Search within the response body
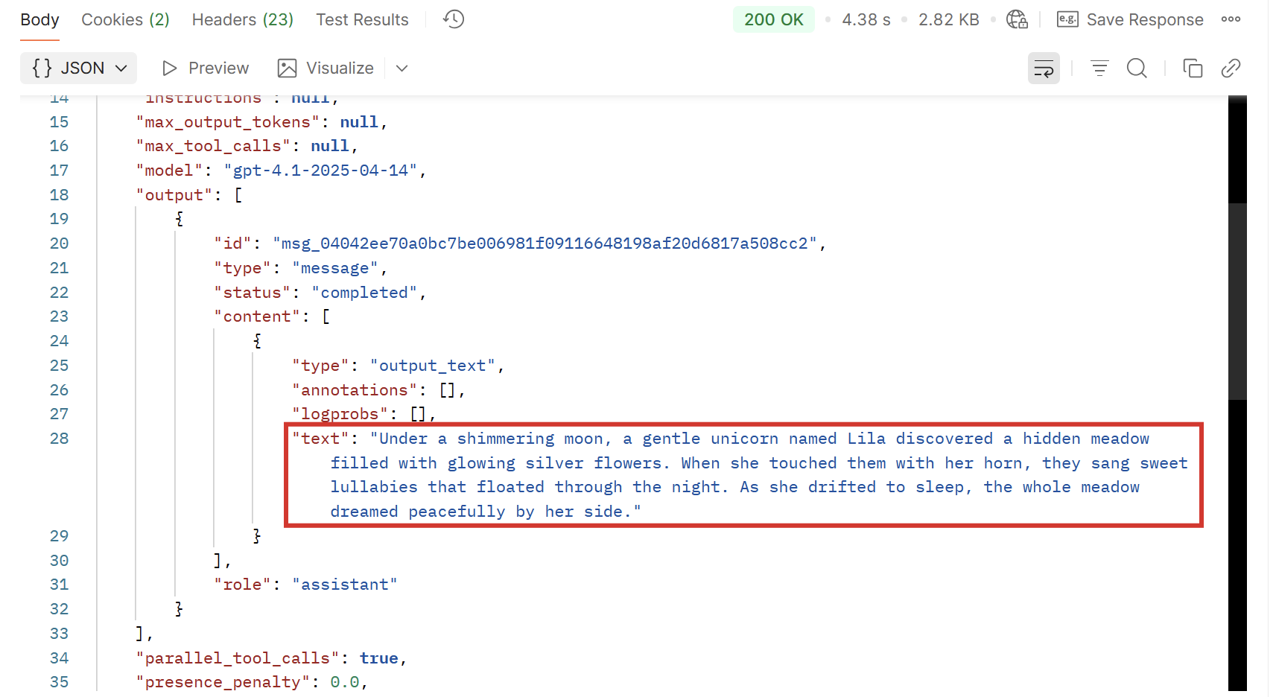 coord(1137,69)
